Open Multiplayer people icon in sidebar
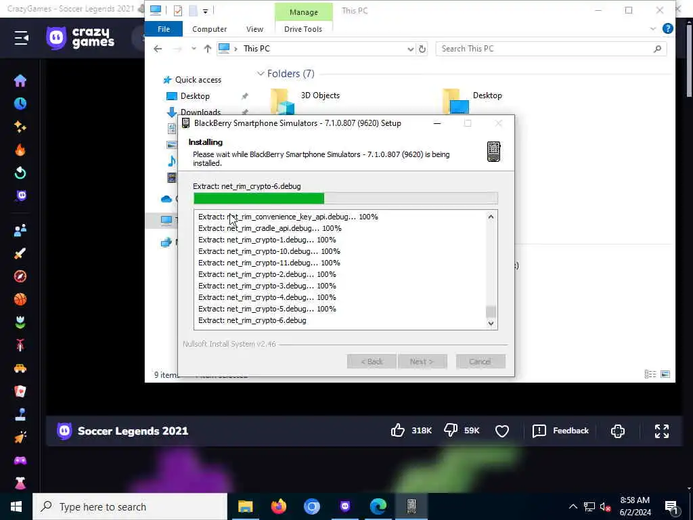Screen dimensions: 693x520 click(x=20, y=230)
